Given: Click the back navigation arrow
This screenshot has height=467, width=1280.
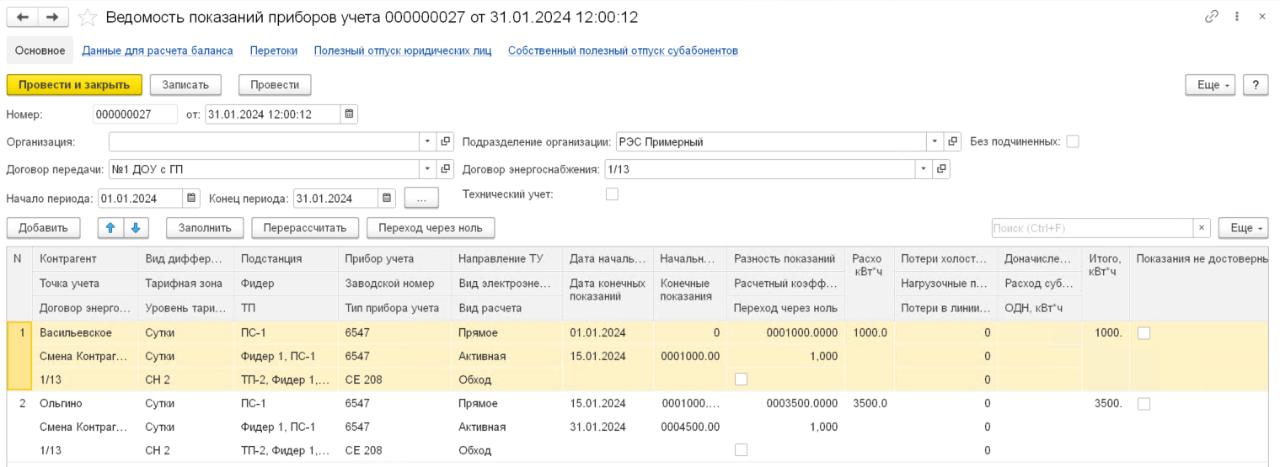Looking at the screenshot, I should [x=24, y=17].
